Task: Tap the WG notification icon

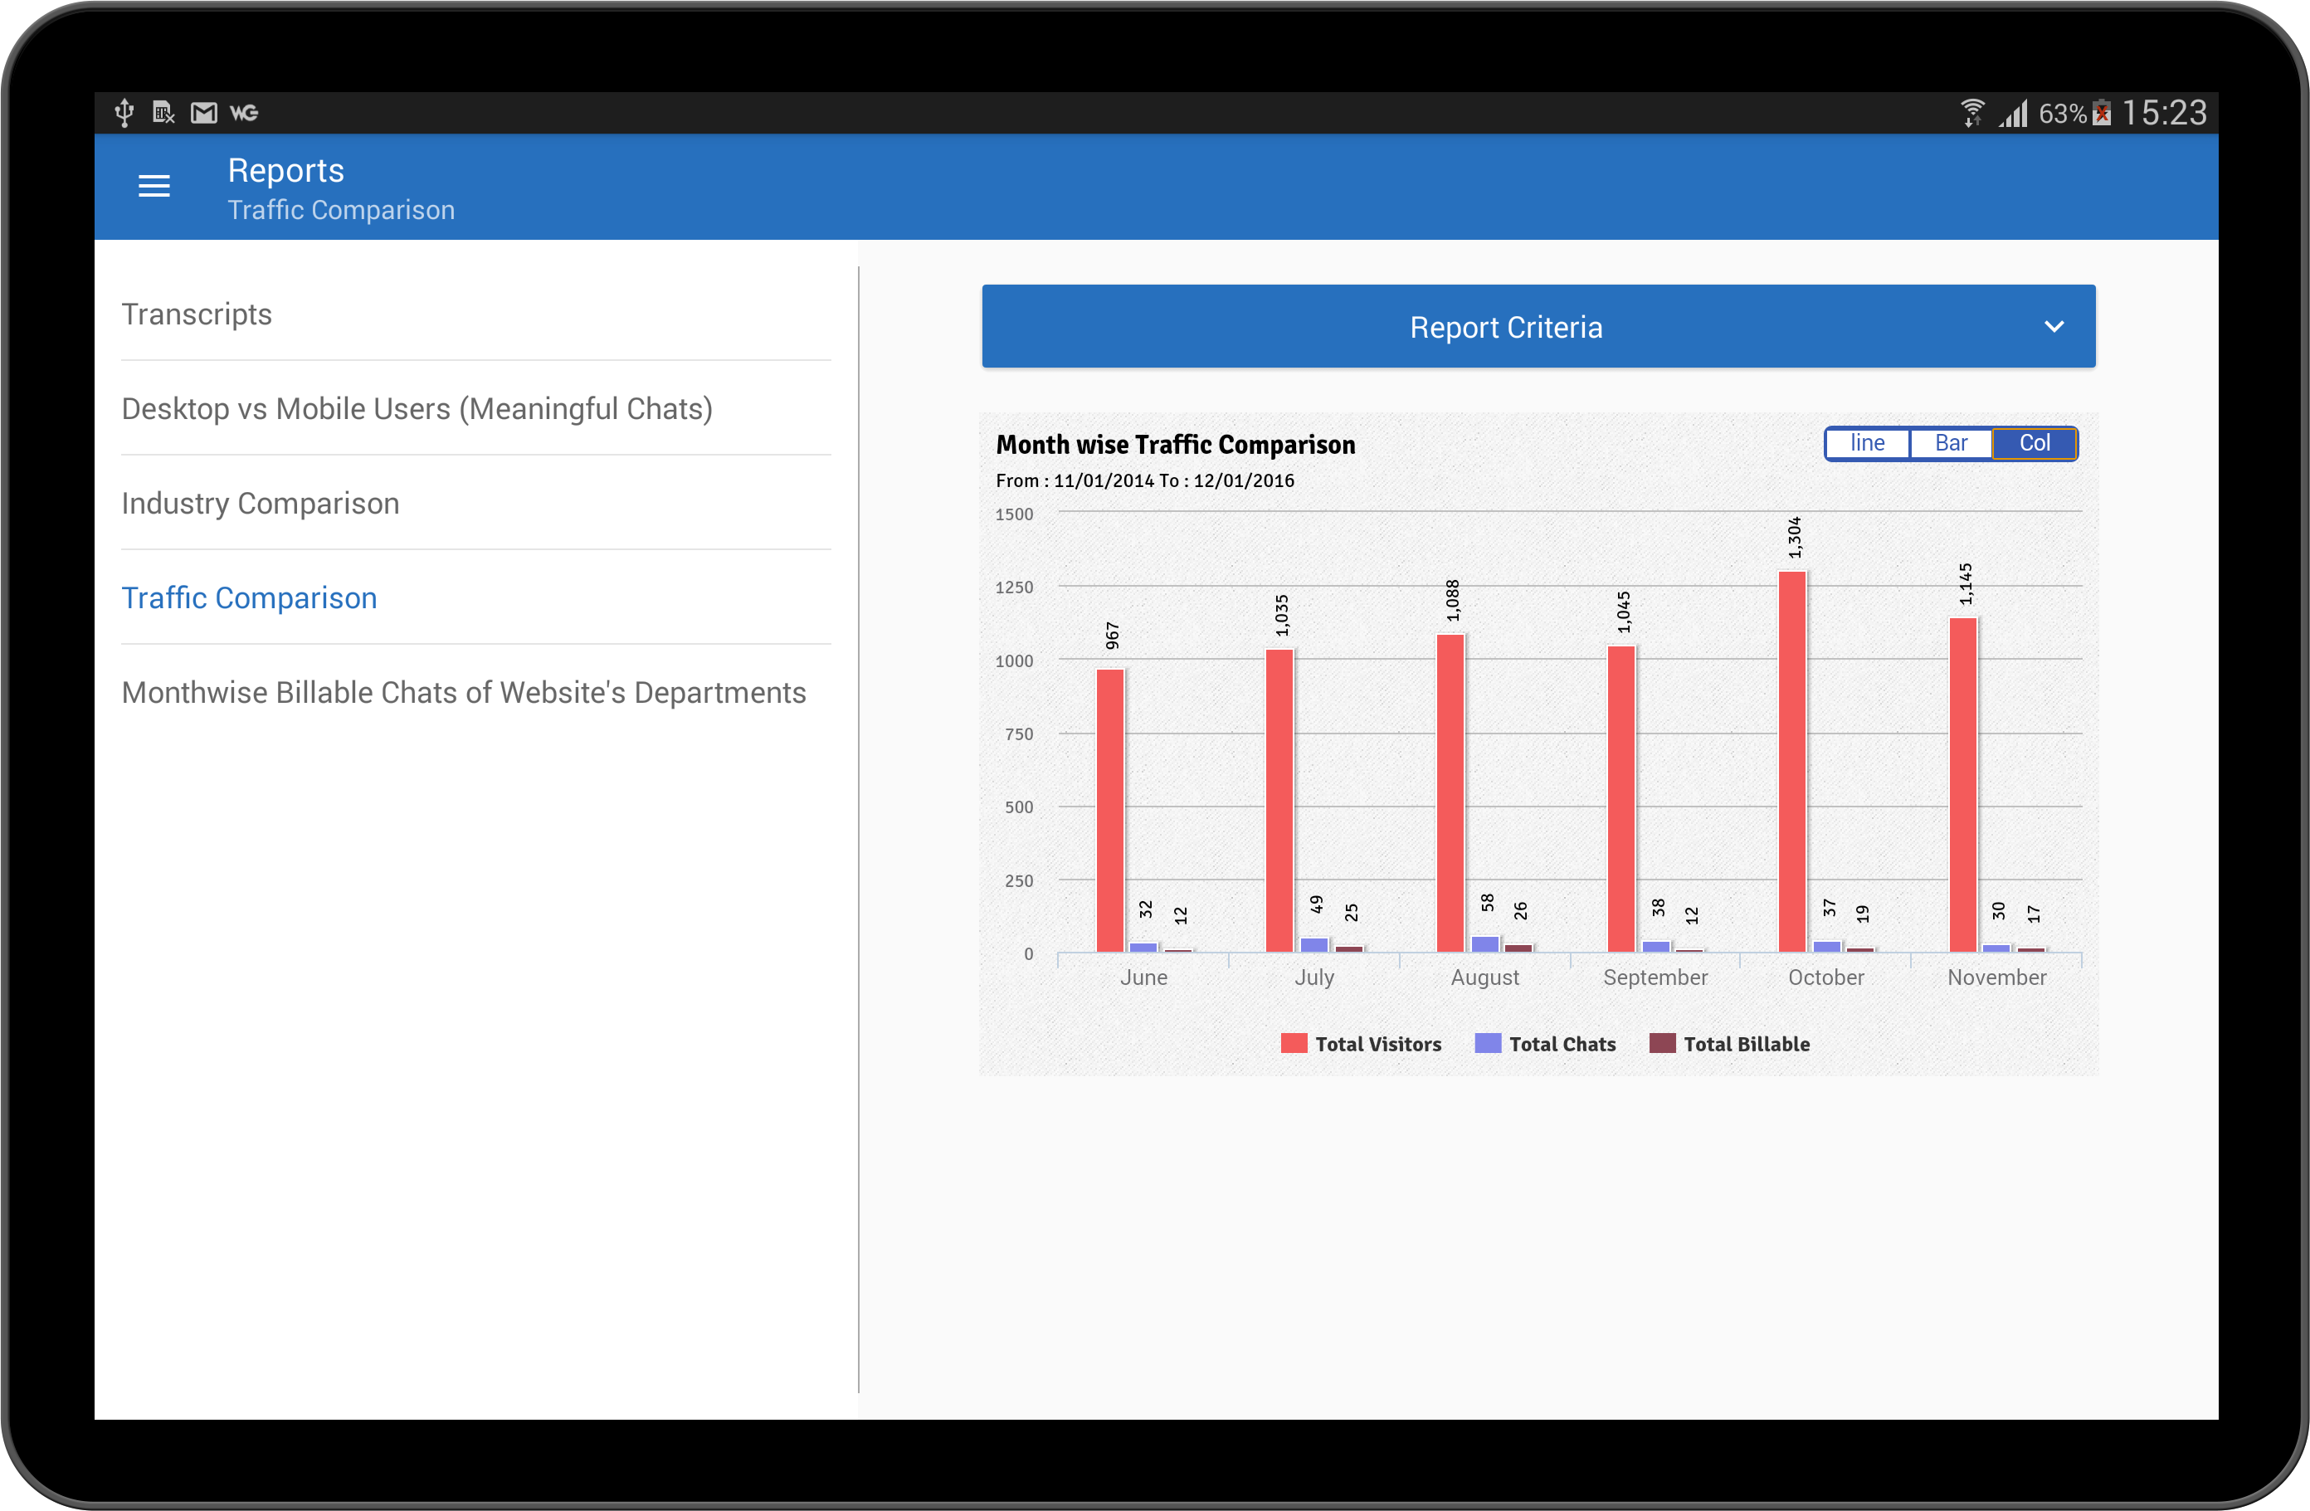Action: pyautogui.click(x=244, y=114)
